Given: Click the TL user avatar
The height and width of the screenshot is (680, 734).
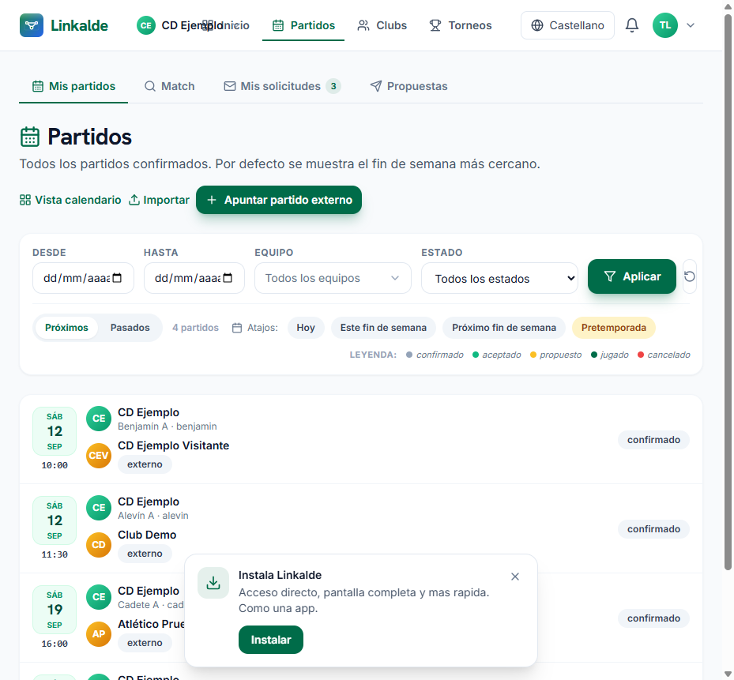Looking at the screenshot, I should click(664, 25).
